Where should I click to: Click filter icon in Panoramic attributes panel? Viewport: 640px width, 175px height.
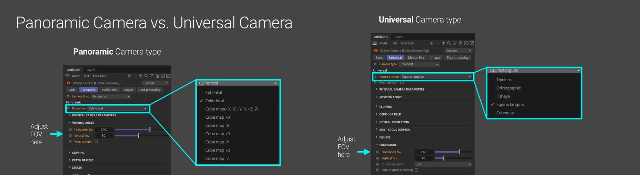click(152, 76)
